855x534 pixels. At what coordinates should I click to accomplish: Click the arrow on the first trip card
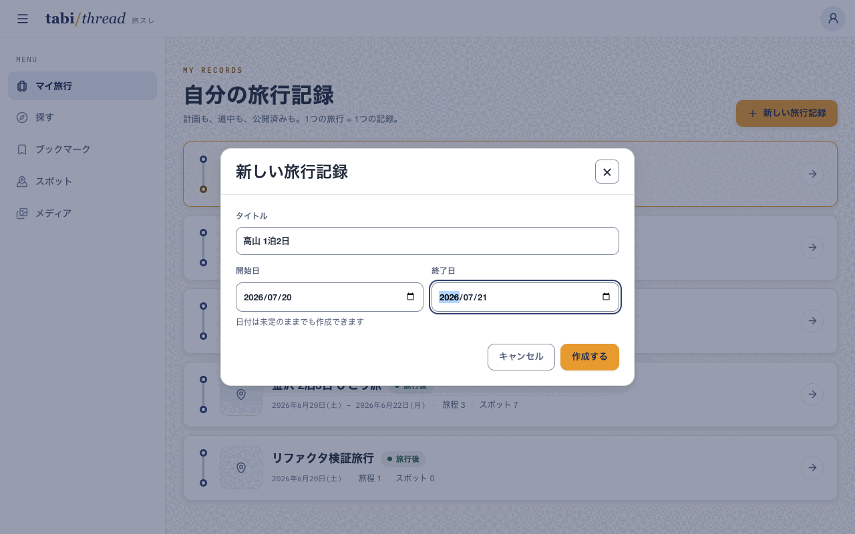[x=812, y=174]
